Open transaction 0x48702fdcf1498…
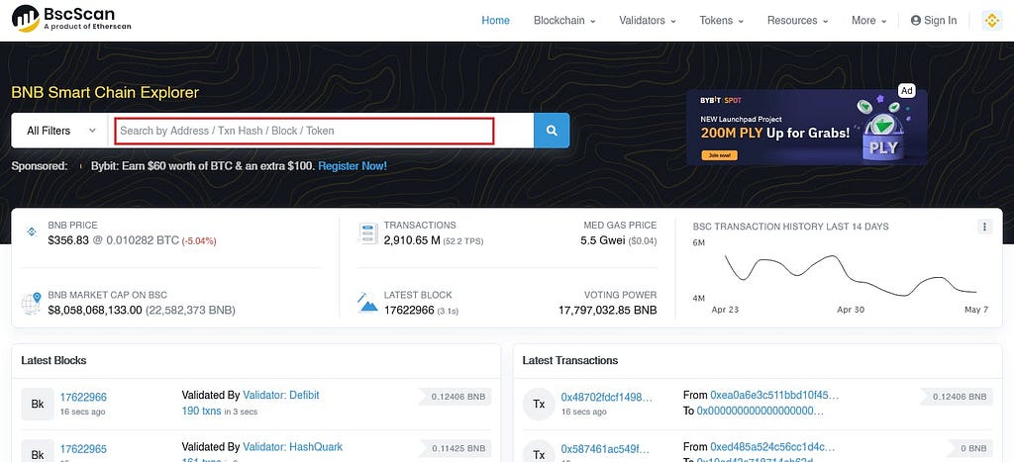Viewport: 1014px width, 462px height. (607, 398)
